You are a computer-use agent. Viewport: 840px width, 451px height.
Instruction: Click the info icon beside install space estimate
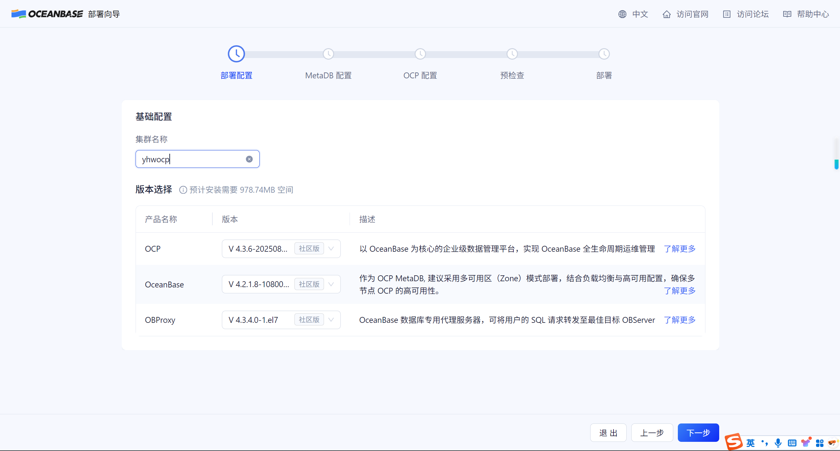(183, 190)
